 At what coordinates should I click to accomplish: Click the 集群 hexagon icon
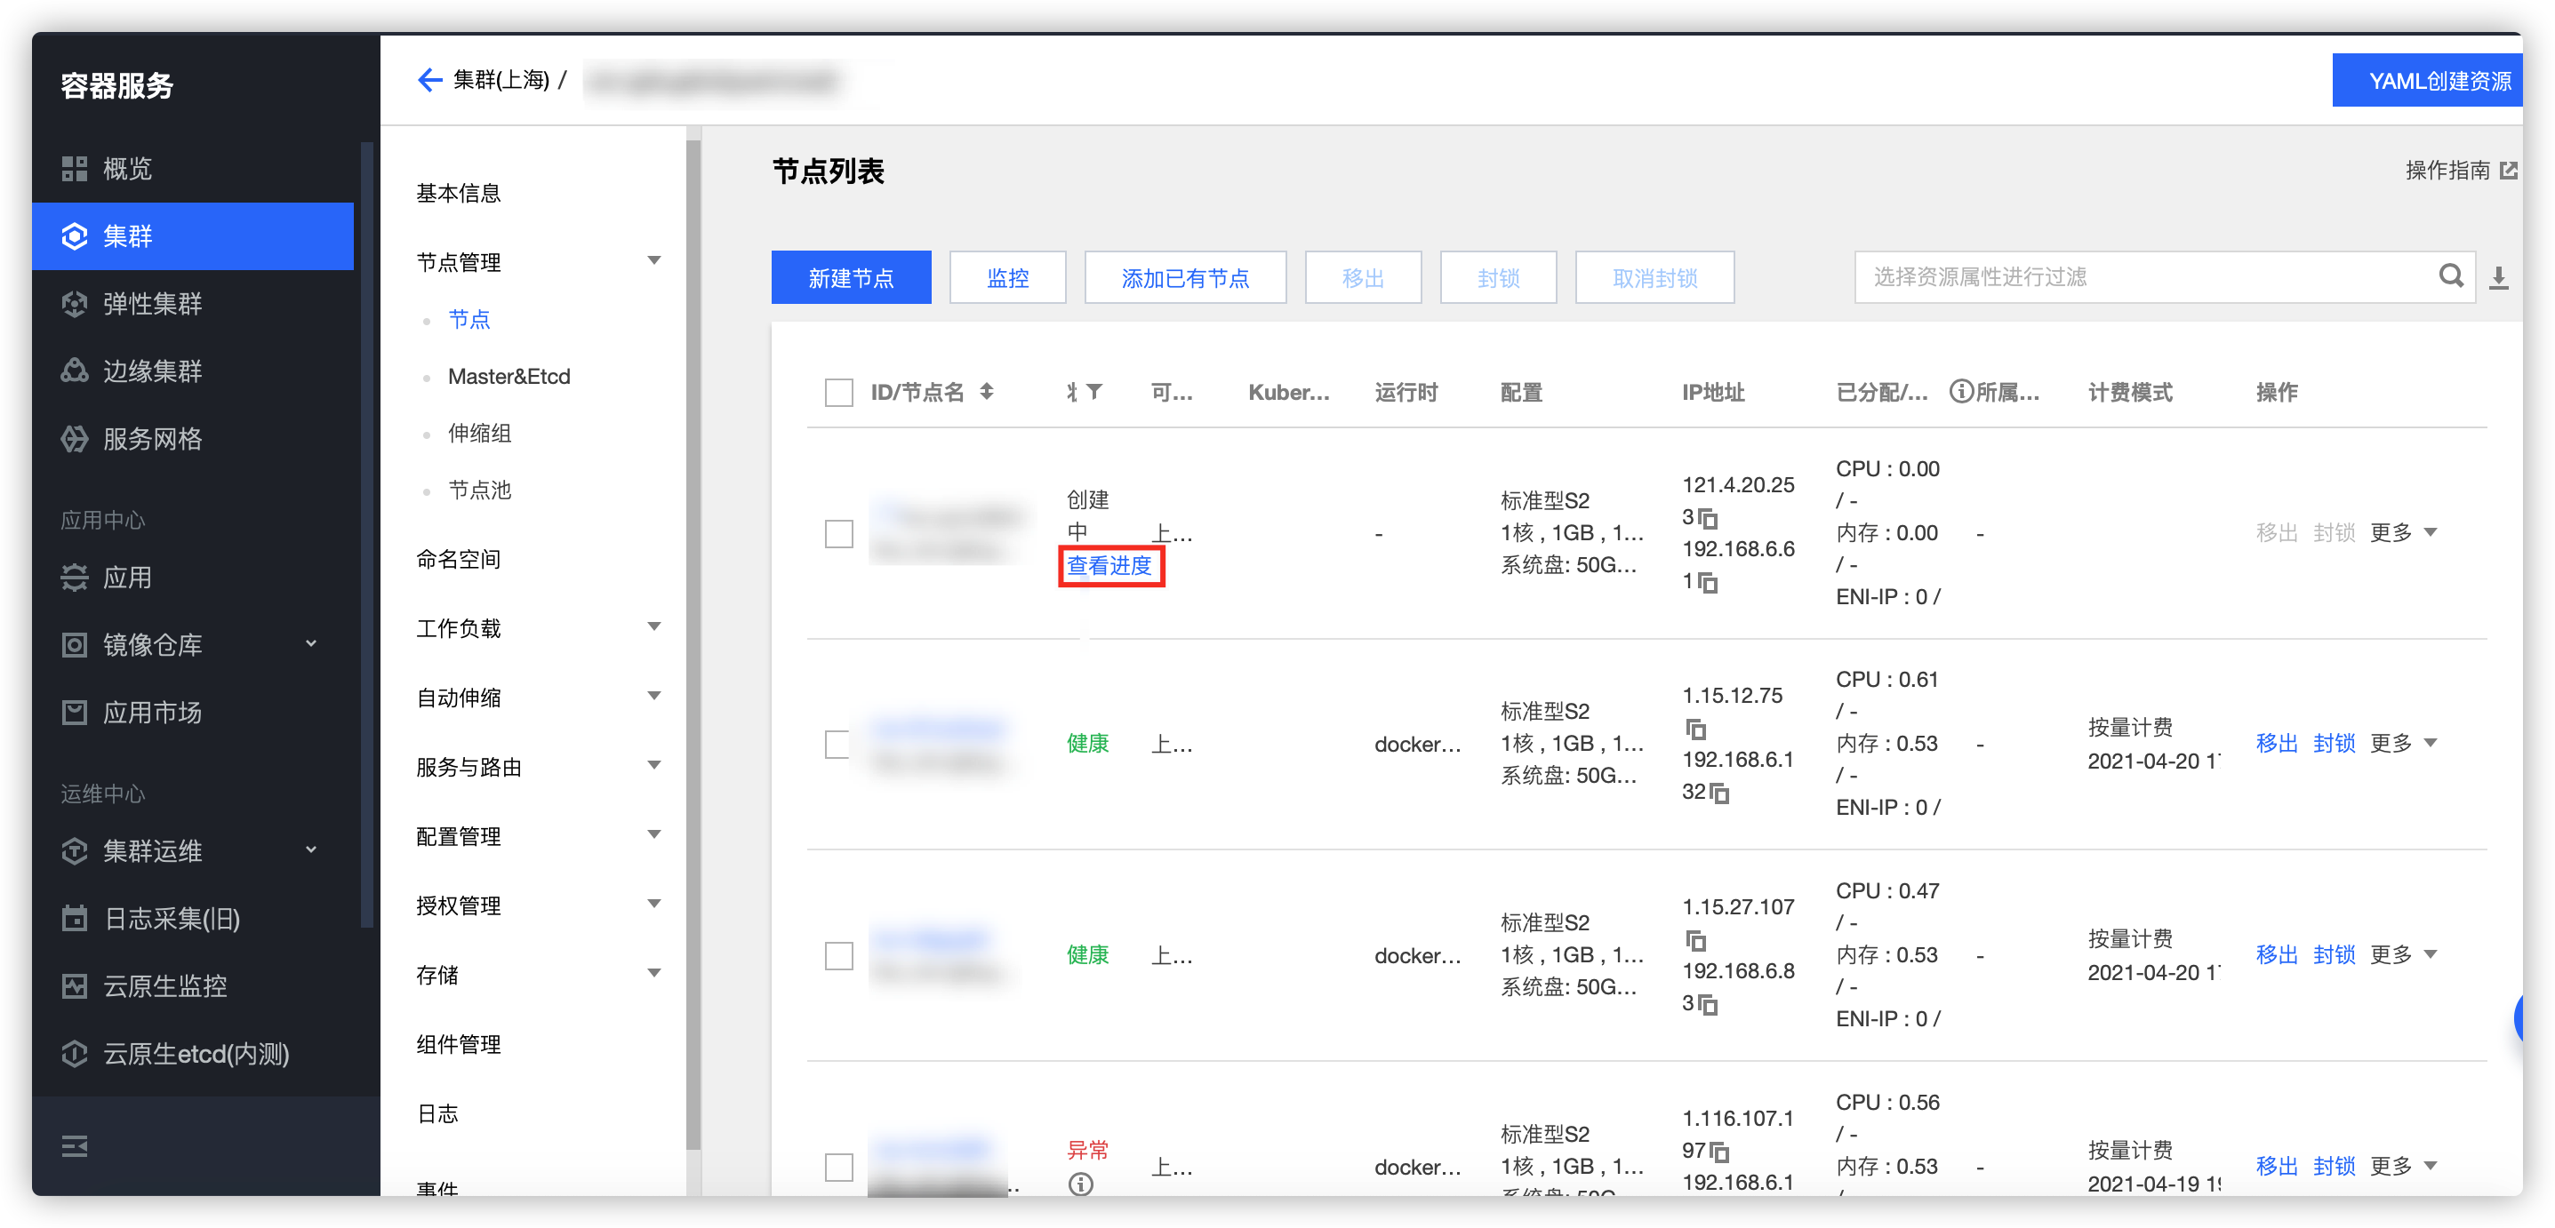tap(75, 235)
